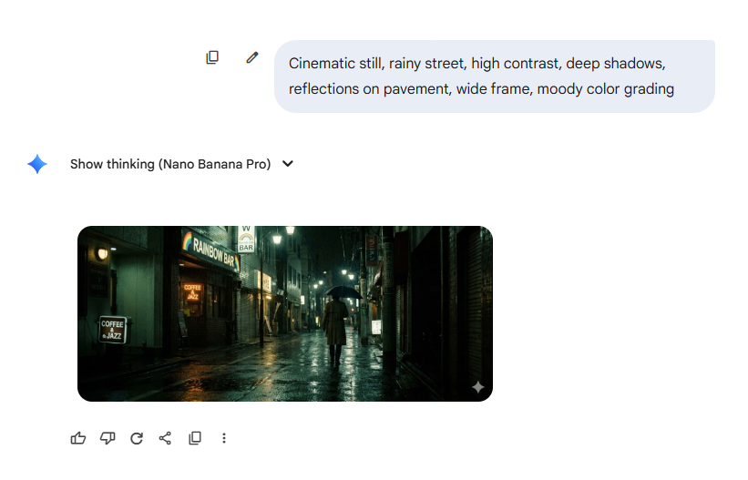The image size is (748, 480).
Task: Regenerate the response with the redo icon
Action: [137, 438]
